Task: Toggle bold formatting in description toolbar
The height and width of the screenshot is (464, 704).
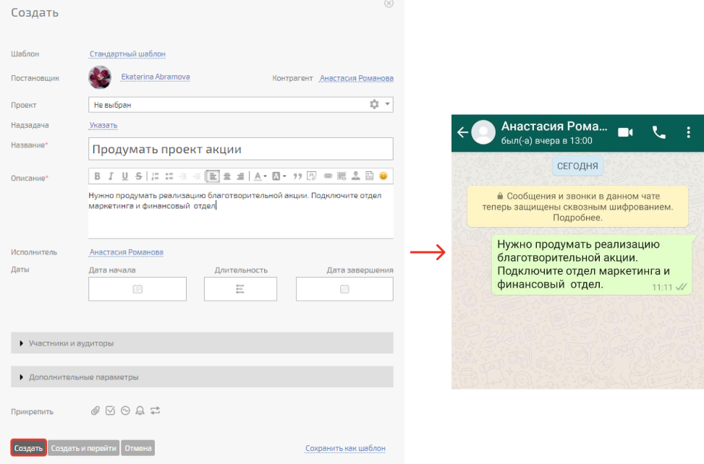Action: [x=96, y=176]
